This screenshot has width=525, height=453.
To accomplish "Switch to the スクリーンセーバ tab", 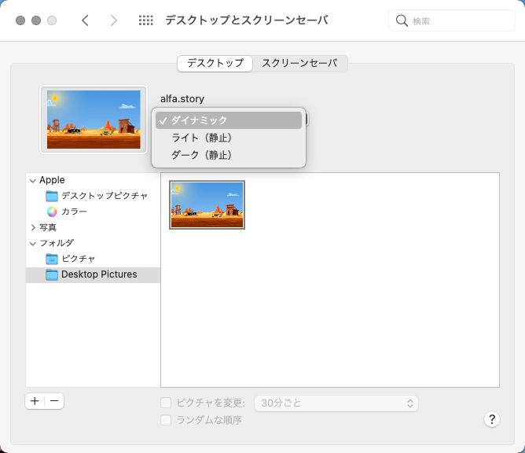I will pos(299,63).
